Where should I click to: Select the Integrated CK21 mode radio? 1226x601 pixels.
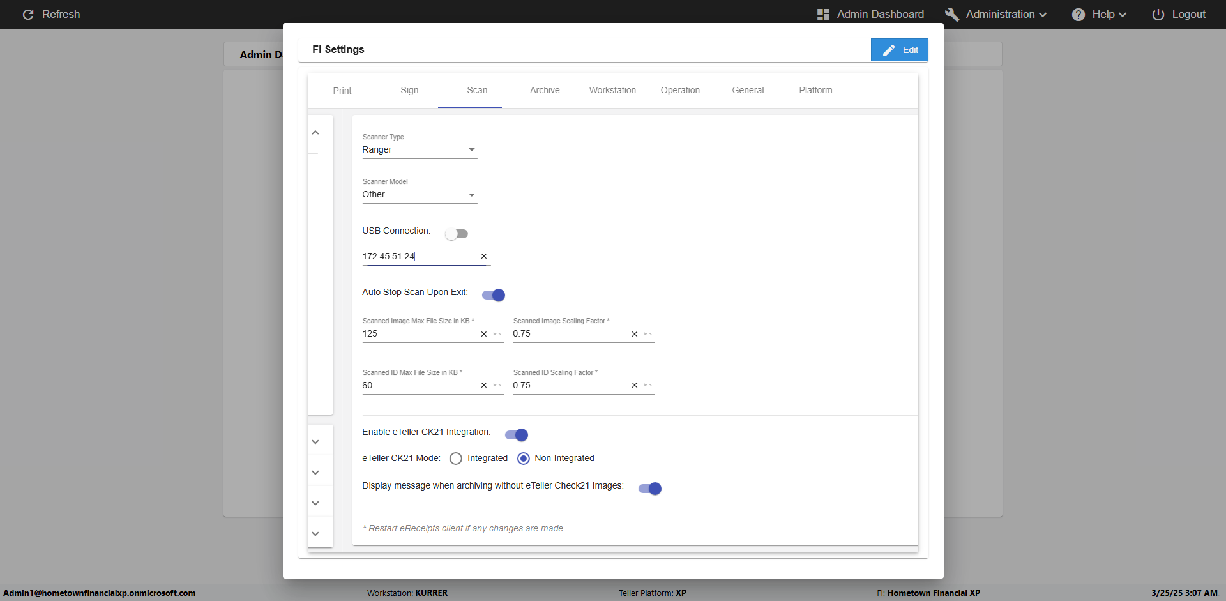[456, 459]
